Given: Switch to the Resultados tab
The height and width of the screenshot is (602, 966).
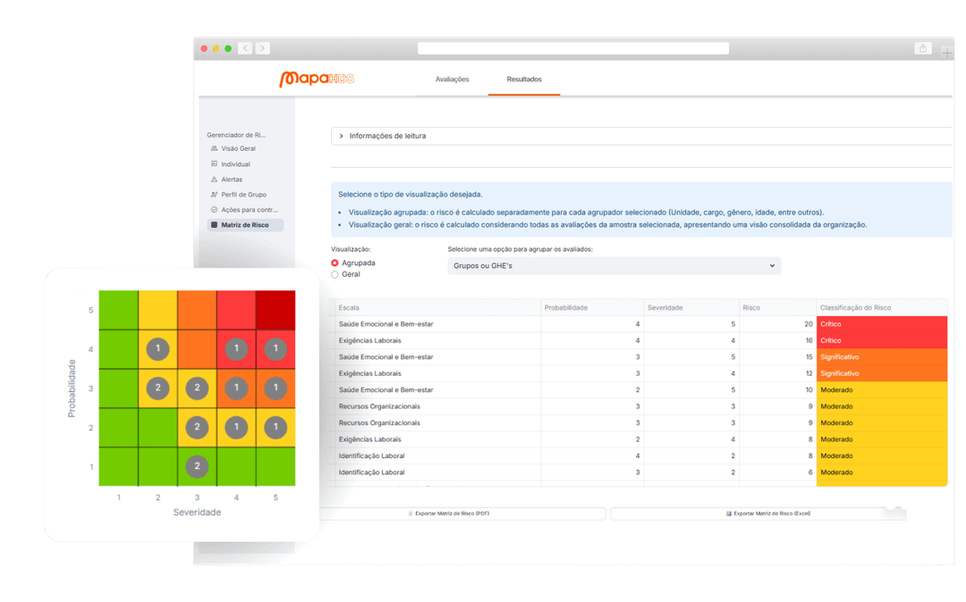Looking at the screenshot, I should tap(524, 79).
